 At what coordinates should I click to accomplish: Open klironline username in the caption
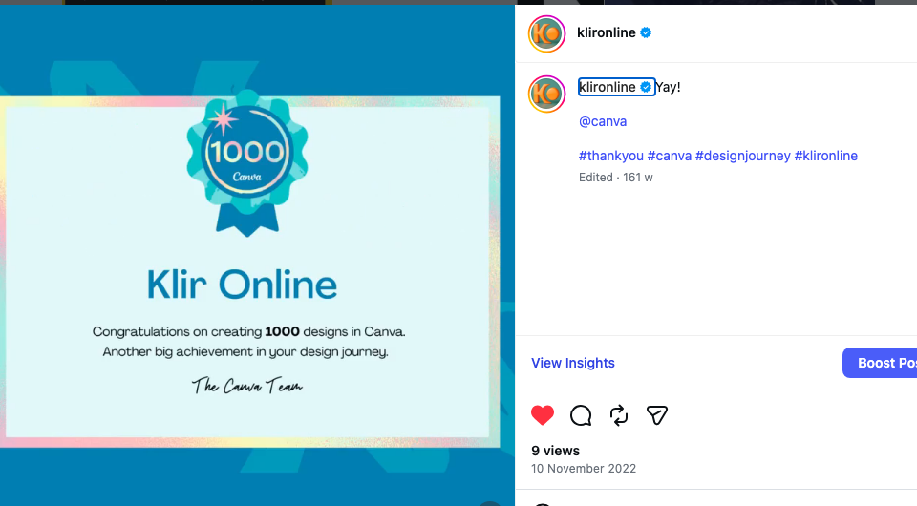point(608,87)
